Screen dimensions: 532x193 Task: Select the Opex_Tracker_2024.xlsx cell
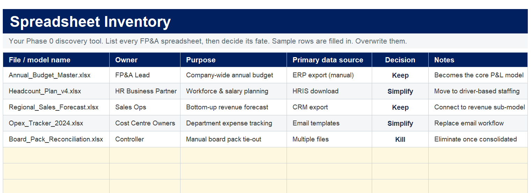coord(56,123)
